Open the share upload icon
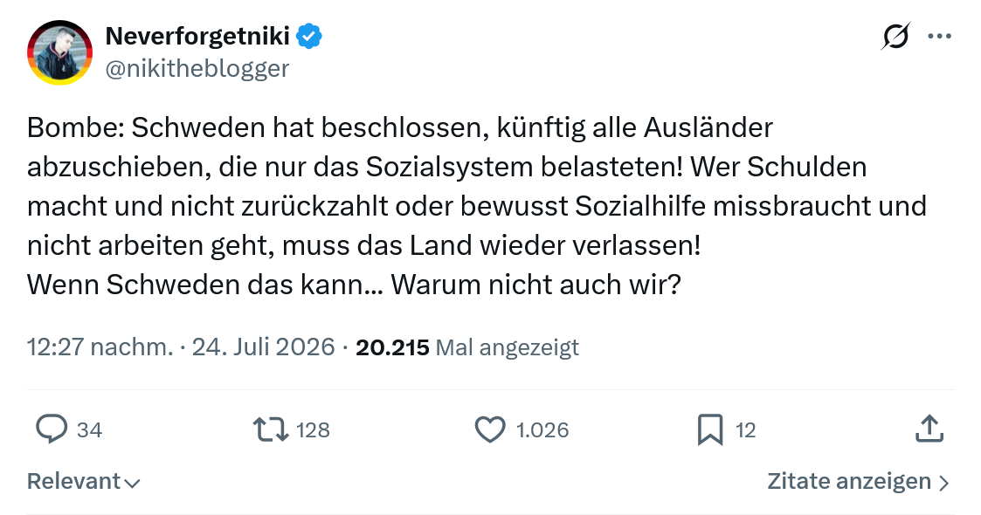981x515 pixels. click(929, 429)
